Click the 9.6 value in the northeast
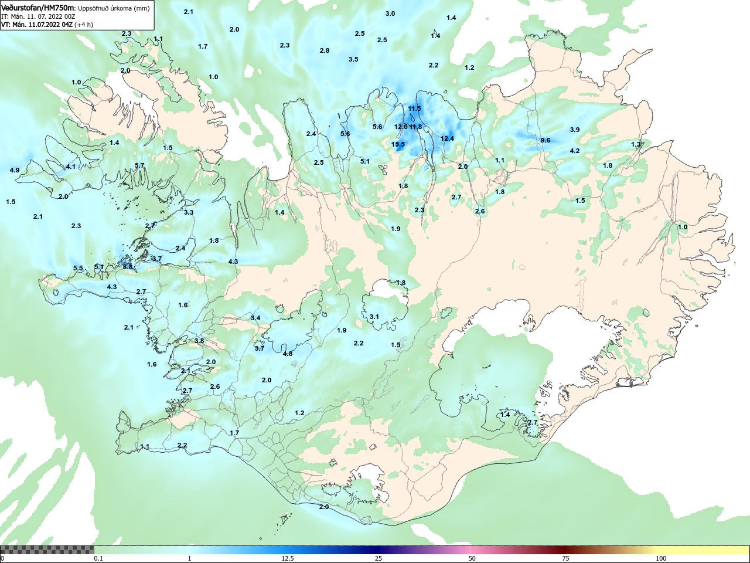The image size is (750, 563). click(546, 140)
